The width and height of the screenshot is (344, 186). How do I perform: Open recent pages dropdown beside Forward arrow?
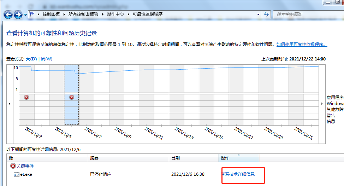pyautogui.click(x=25, y=15)
